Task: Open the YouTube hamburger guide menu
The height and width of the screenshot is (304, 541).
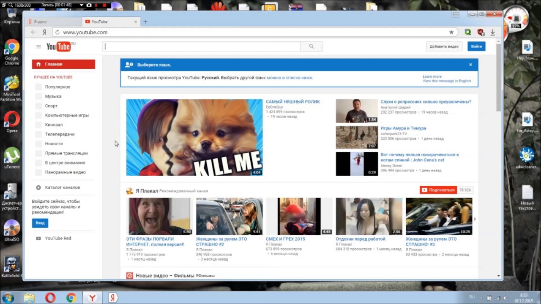Action: click(38, 46)
